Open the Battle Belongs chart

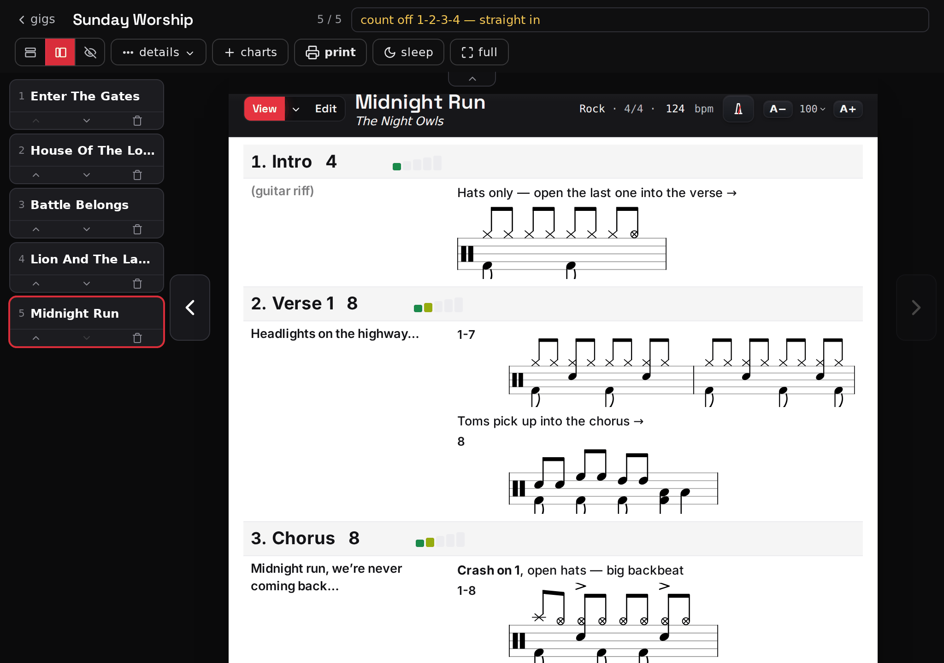point(87,205)
